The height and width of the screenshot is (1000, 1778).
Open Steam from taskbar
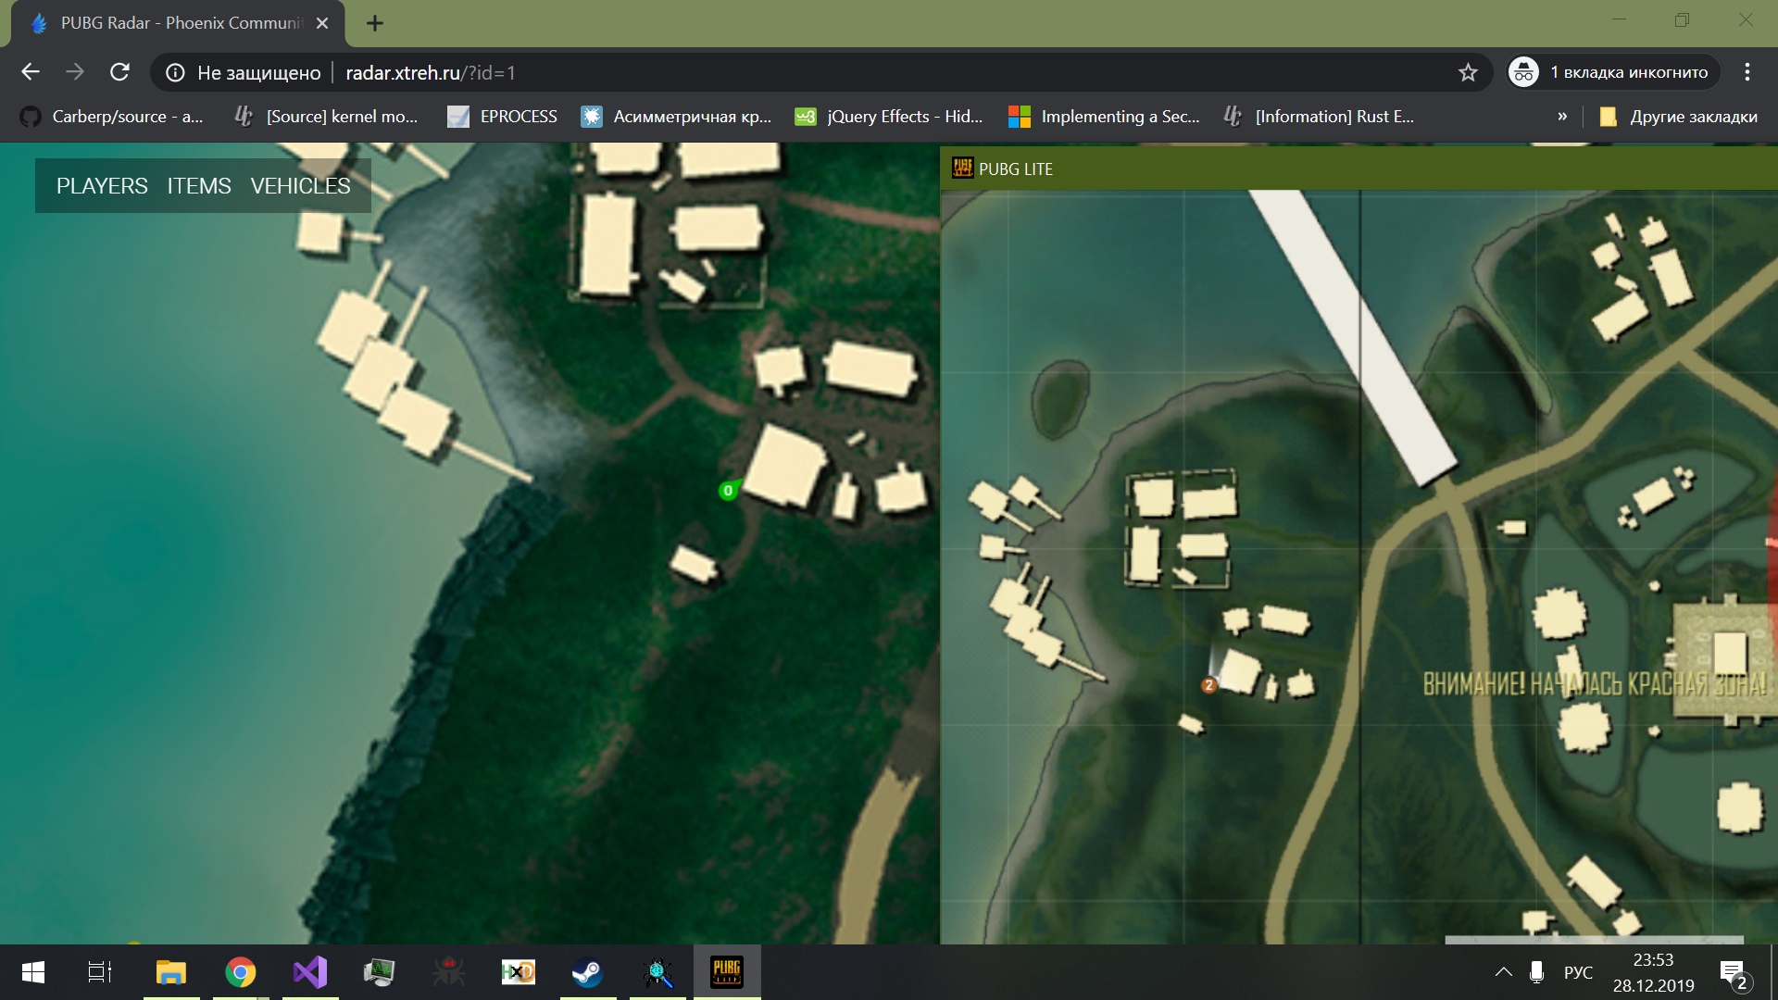[588, 972]
